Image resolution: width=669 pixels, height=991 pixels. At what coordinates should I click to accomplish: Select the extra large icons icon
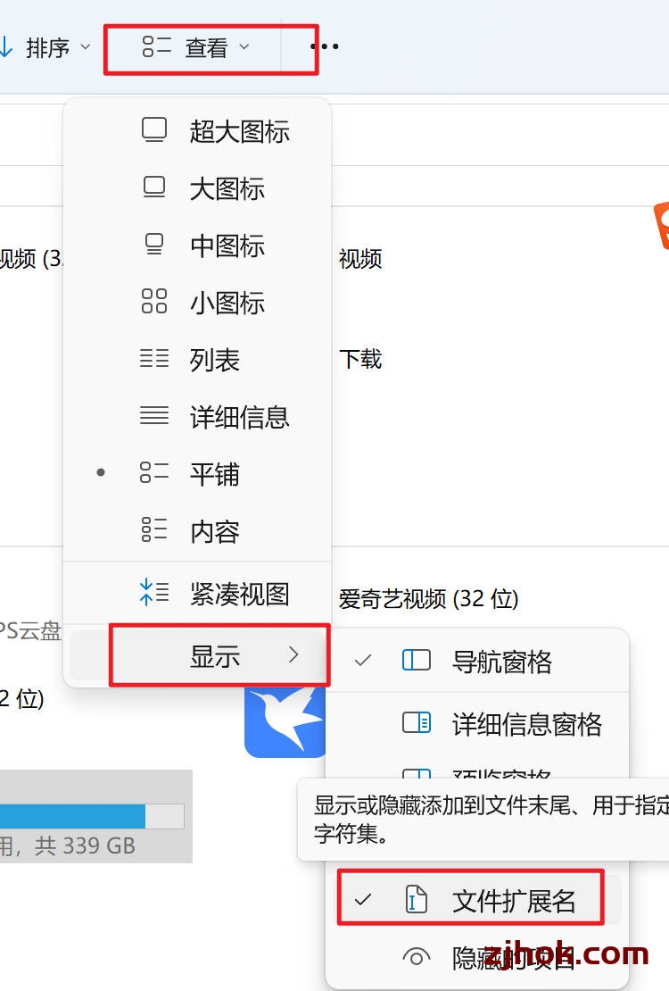click(x=154, y=130)
